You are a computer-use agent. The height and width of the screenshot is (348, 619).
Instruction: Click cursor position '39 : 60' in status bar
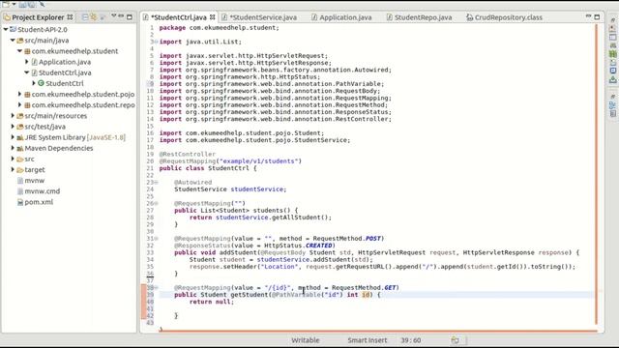click(410, 340)
